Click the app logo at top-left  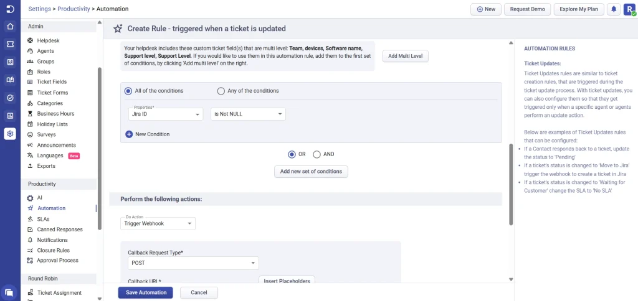[x=10, y=9]
